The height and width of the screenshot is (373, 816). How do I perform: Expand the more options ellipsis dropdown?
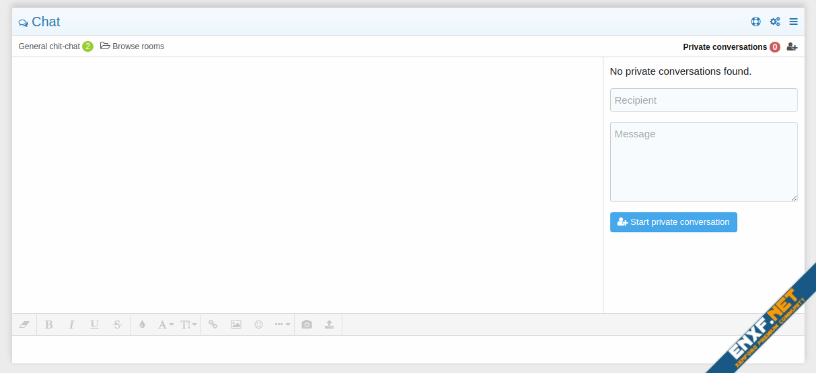(x=282, y=325)
